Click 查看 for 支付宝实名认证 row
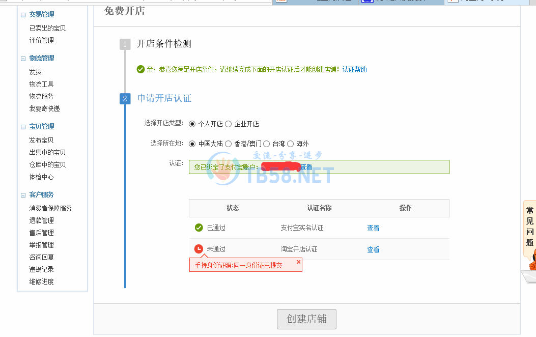Viewport: 536px width, 337px height. click(373, 228)
